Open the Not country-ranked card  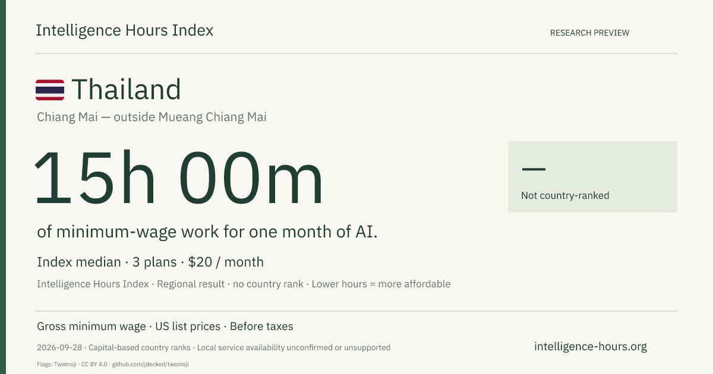point(592,177)
